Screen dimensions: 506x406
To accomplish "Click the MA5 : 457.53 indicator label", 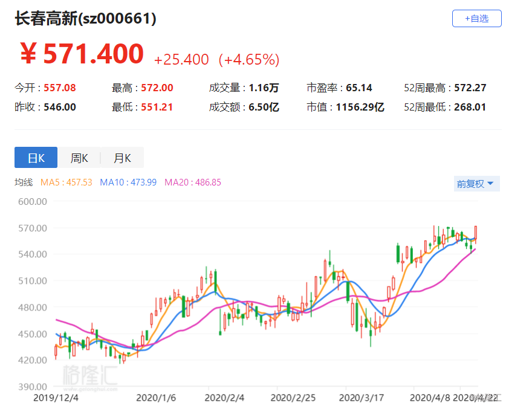I will (66, 182).
